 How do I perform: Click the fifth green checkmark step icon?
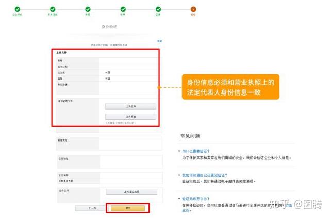[158, 9]
